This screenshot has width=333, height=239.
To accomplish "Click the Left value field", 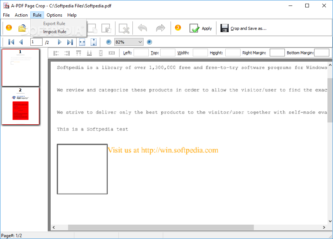I will [141, 53].
